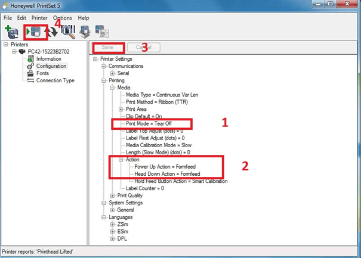Collapse the Action node
The height and width of the screenshot is (258, 361).
tap(121, 160)
